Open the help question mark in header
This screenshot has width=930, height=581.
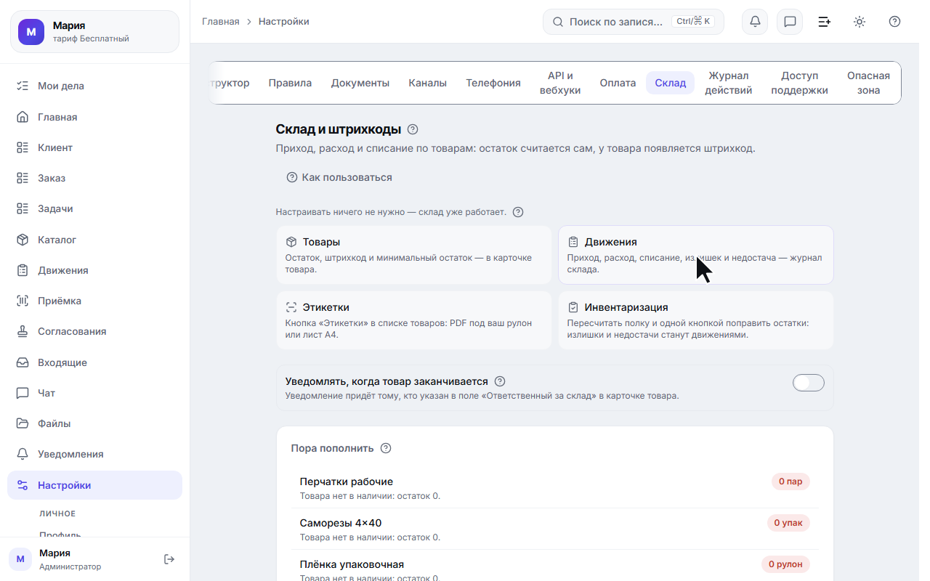pyautogui.click(x=894, y=22)
